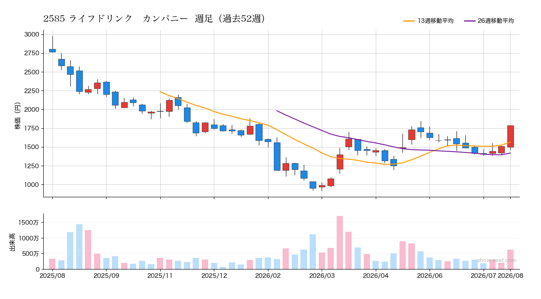The width and height of the screenshot is (541, 299).
Task: Pick the 2026/07 date label
Action: click(484, 275)
